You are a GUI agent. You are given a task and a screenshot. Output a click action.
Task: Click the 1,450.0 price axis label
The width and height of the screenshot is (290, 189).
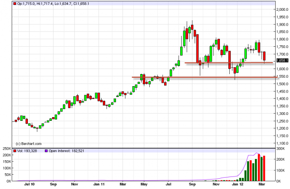point(282,91)
